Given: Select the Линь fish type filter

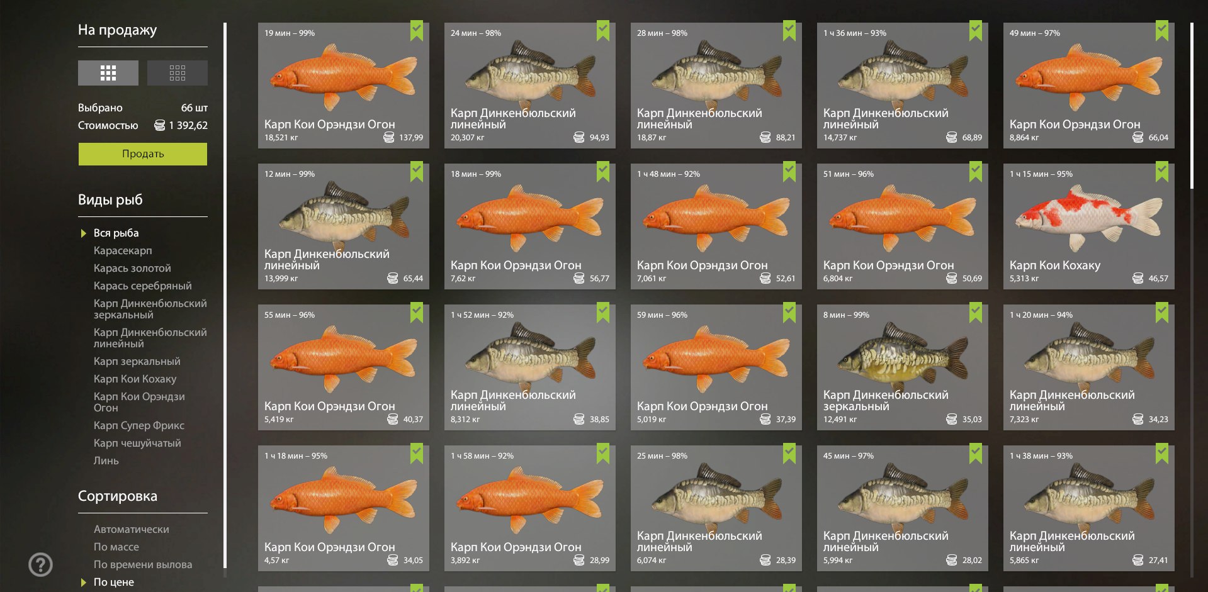Looking at the screenshot, I should [106, 461].
